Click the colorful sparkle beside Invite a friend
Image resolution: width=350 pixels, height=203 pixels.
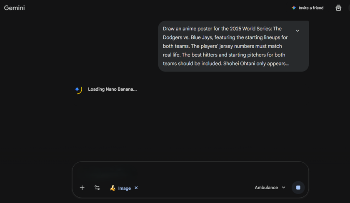[x=294, y=8]
